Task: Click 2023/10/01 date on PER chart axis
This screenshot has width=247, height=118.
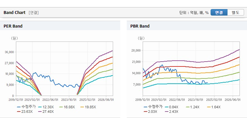Action: tap(69, 100)
